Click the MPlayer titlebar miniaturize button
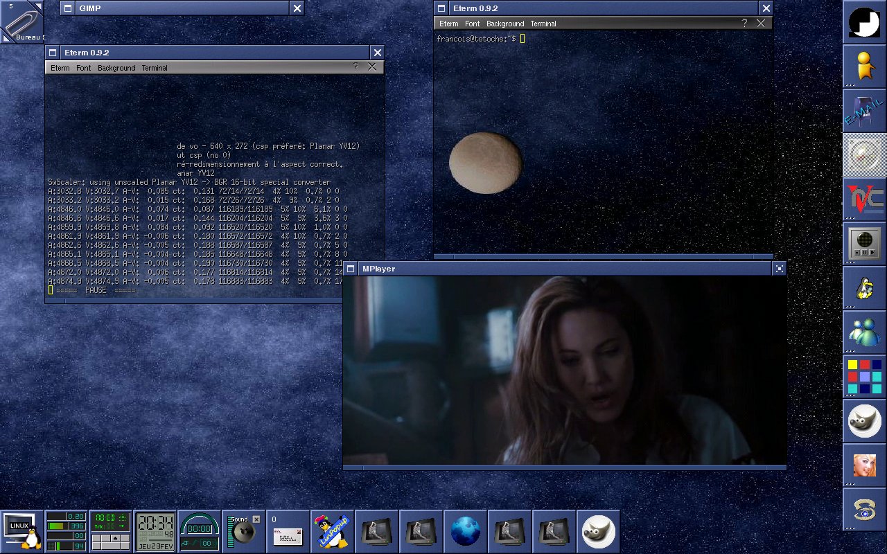The height and width of the screenshot is (554, 887). [x=351, y=269]
